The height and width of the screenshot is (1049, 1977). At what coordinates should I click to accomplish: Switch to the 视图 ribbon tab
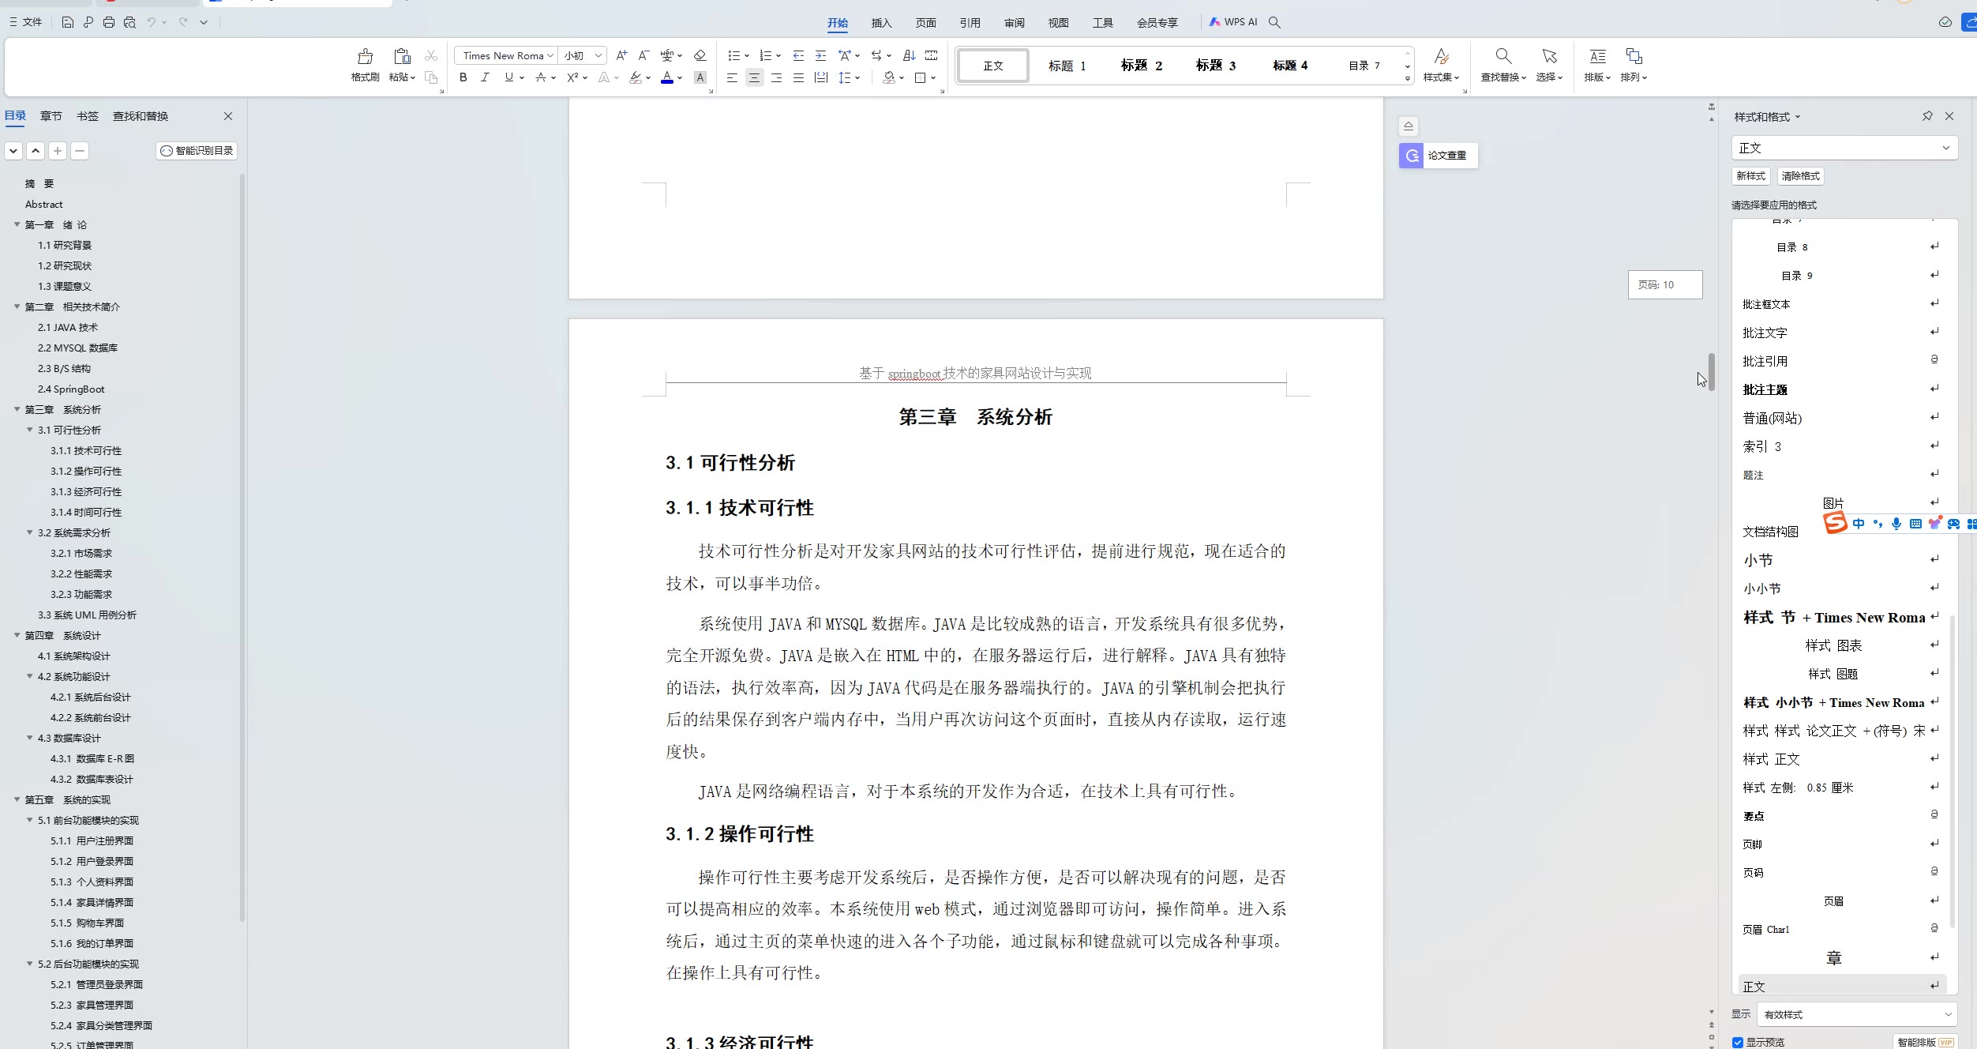(x=1058, y=23)
